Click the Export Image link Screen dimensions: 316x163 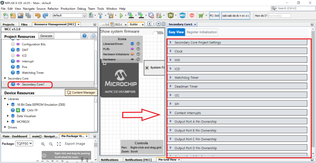pyautogui.click(x=75, y=144)
